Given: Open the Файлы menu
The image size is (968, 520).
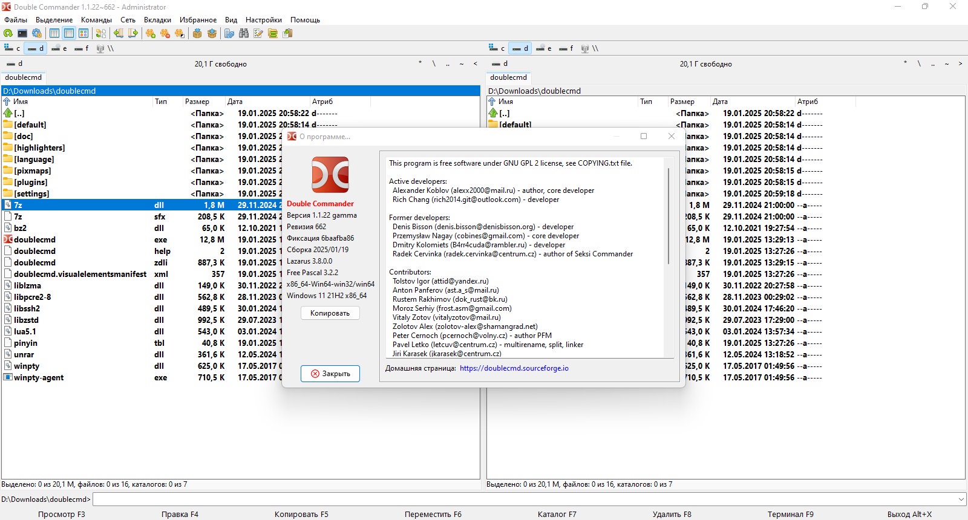Looking at the screenshot, I should 16,20.
